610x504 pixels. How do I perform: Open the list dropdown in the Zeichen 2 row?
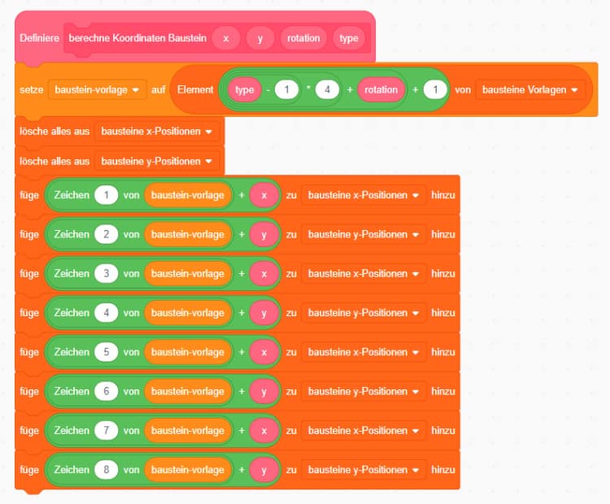pyautogui.click(x=364, y=234)
